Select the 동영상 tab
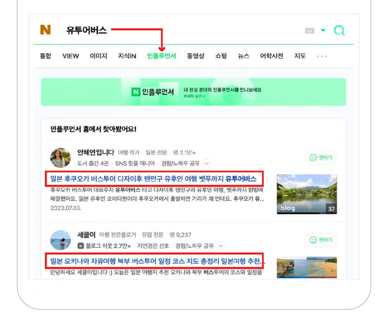 (196, 56)
